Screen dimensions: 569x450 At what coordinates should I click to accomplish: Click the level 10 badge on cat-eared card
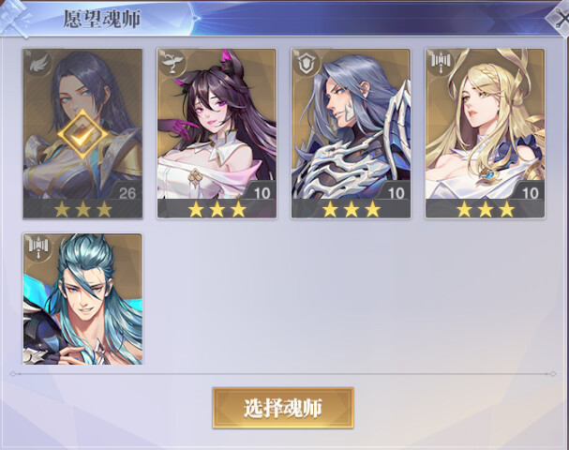click(x=262, y=192)
